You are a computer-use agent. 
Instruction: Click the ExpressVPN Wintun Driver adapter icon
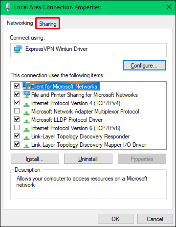pyautogui.click(x=18, y=49)
